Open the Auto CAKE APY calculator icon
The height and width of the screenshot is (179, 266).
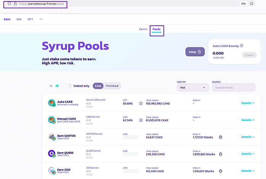pyautogui.click(x=141, y=103)
